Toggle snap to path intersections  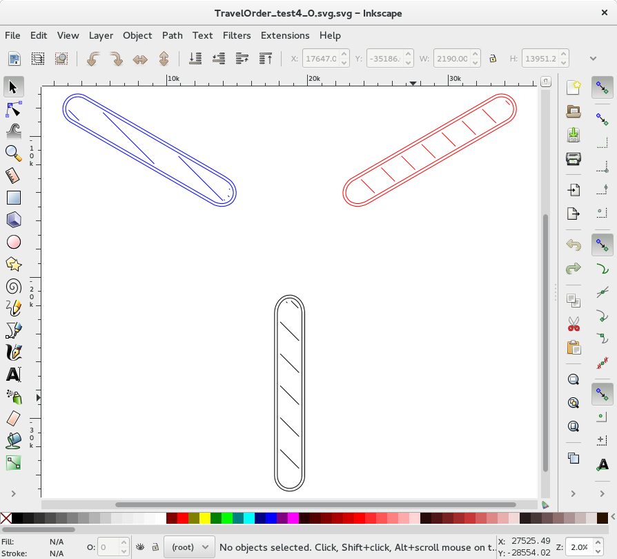602,292
